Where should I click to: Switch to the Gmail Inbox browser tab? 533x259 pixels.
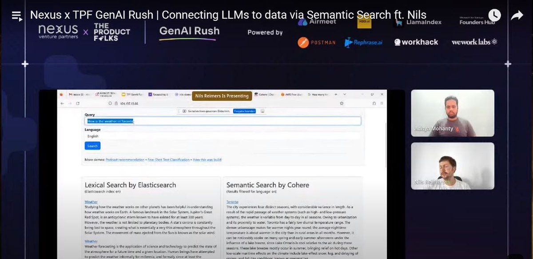point(79,95)
